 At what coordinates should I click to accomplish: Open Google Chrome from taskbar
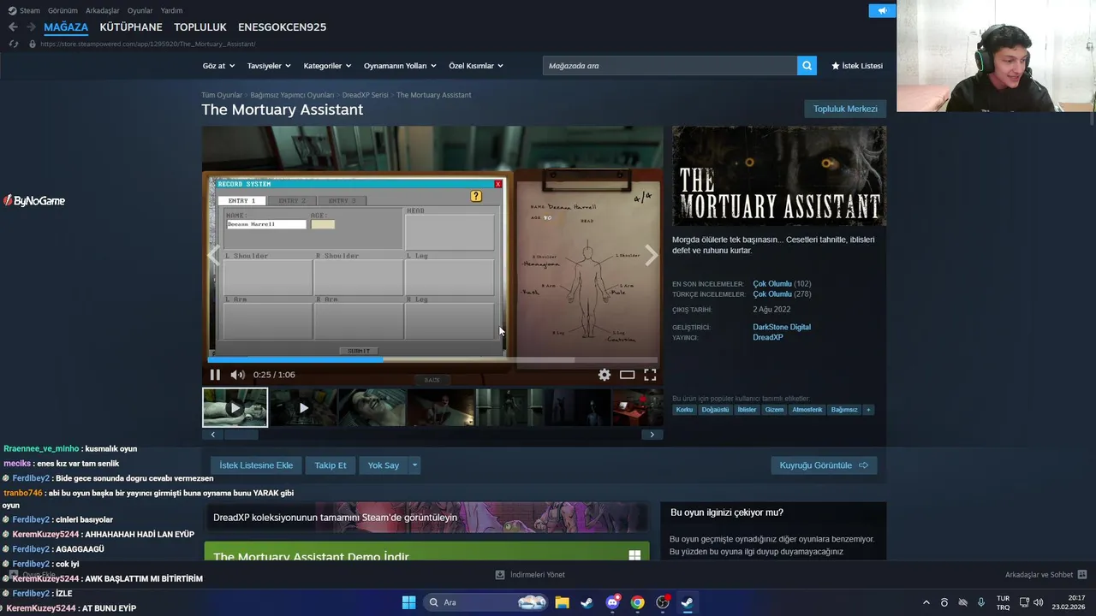point(637,602)
